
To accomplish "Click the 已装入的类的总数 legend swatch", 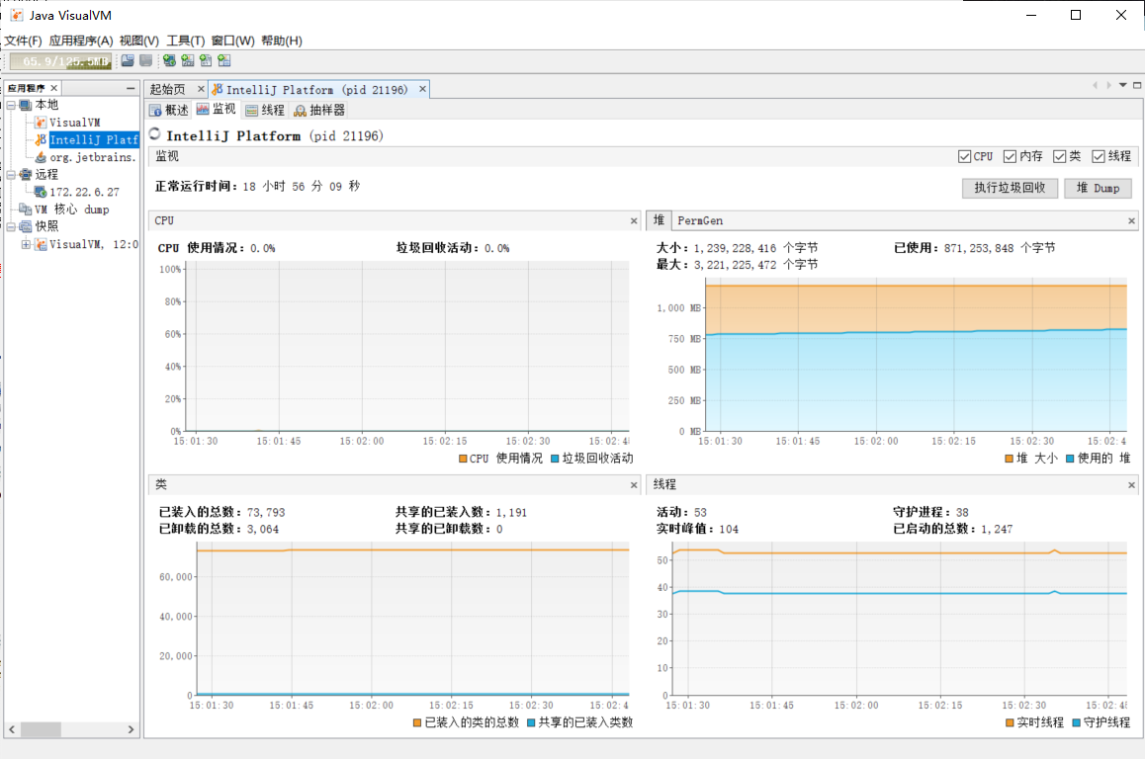I will click(x=417, y=722).
